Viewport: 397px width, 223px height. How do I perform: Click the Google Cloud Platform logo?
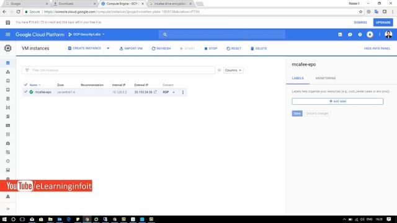click(x=40, y=35)
